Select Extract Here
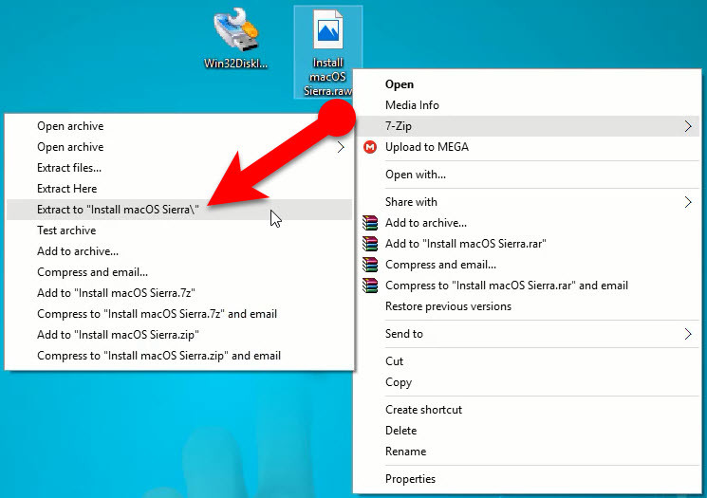The height and width of the screenshot is (498, 707). (x=179, y=189)
